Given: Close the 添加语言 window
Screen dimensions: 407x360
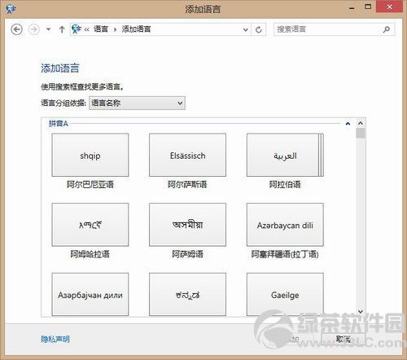Looking at the screenshot, I should tap(389, 7).
